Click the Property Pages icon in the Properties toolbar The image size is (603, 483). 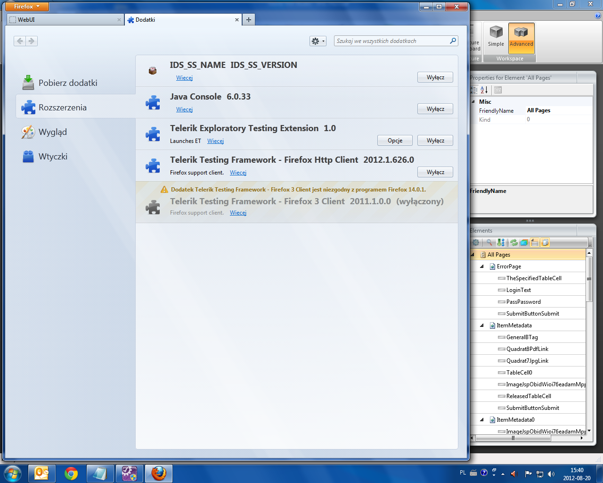(498, 90)
